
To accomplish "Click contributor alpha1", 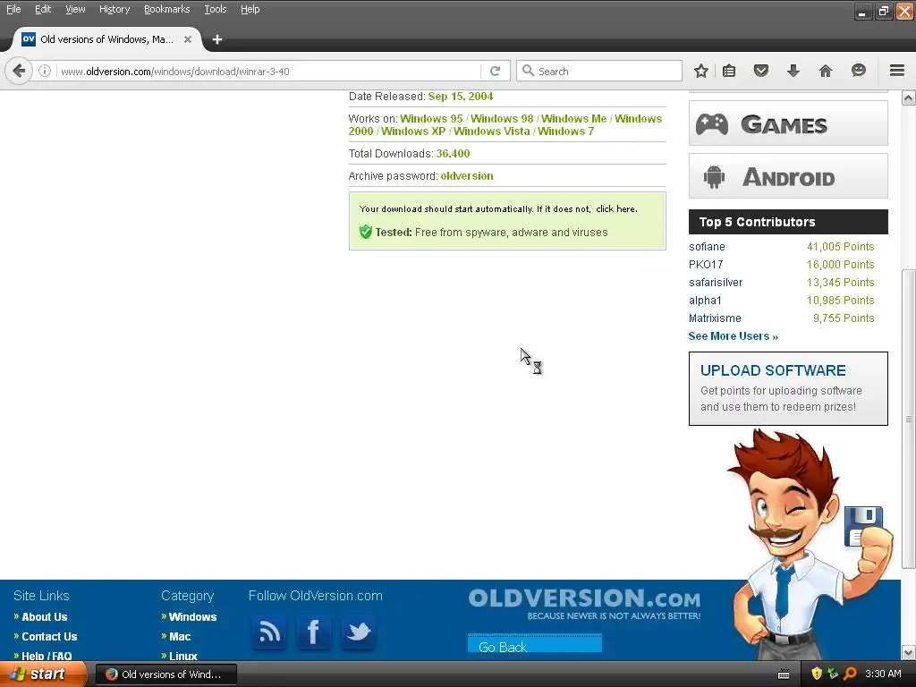I will pos(705,301).
